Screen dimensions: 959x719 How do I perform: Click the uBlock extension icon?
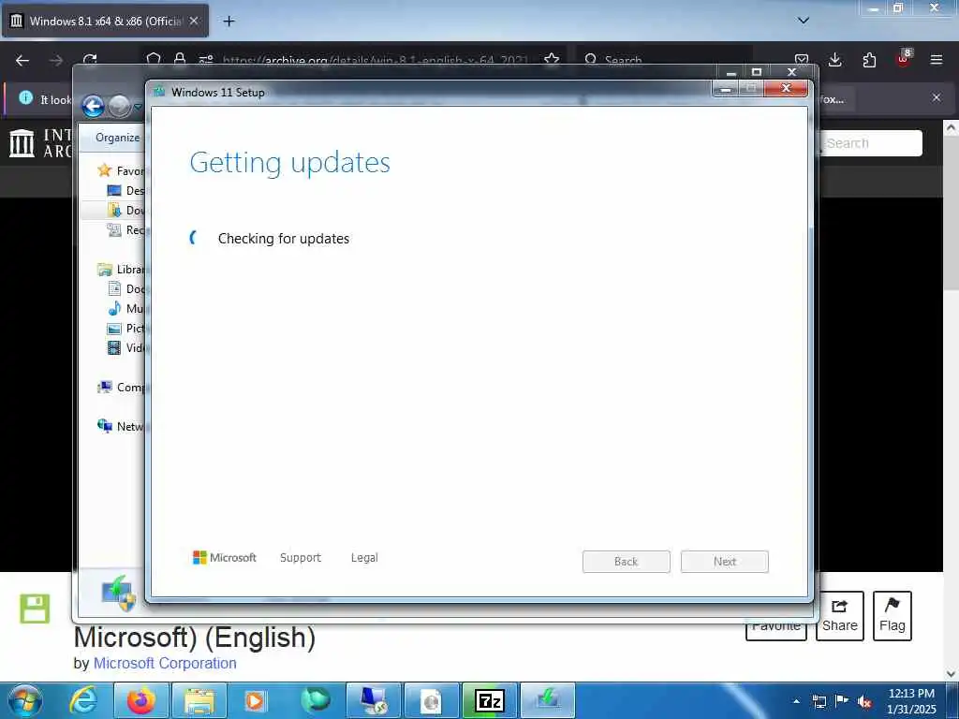[x=904, y=59]
